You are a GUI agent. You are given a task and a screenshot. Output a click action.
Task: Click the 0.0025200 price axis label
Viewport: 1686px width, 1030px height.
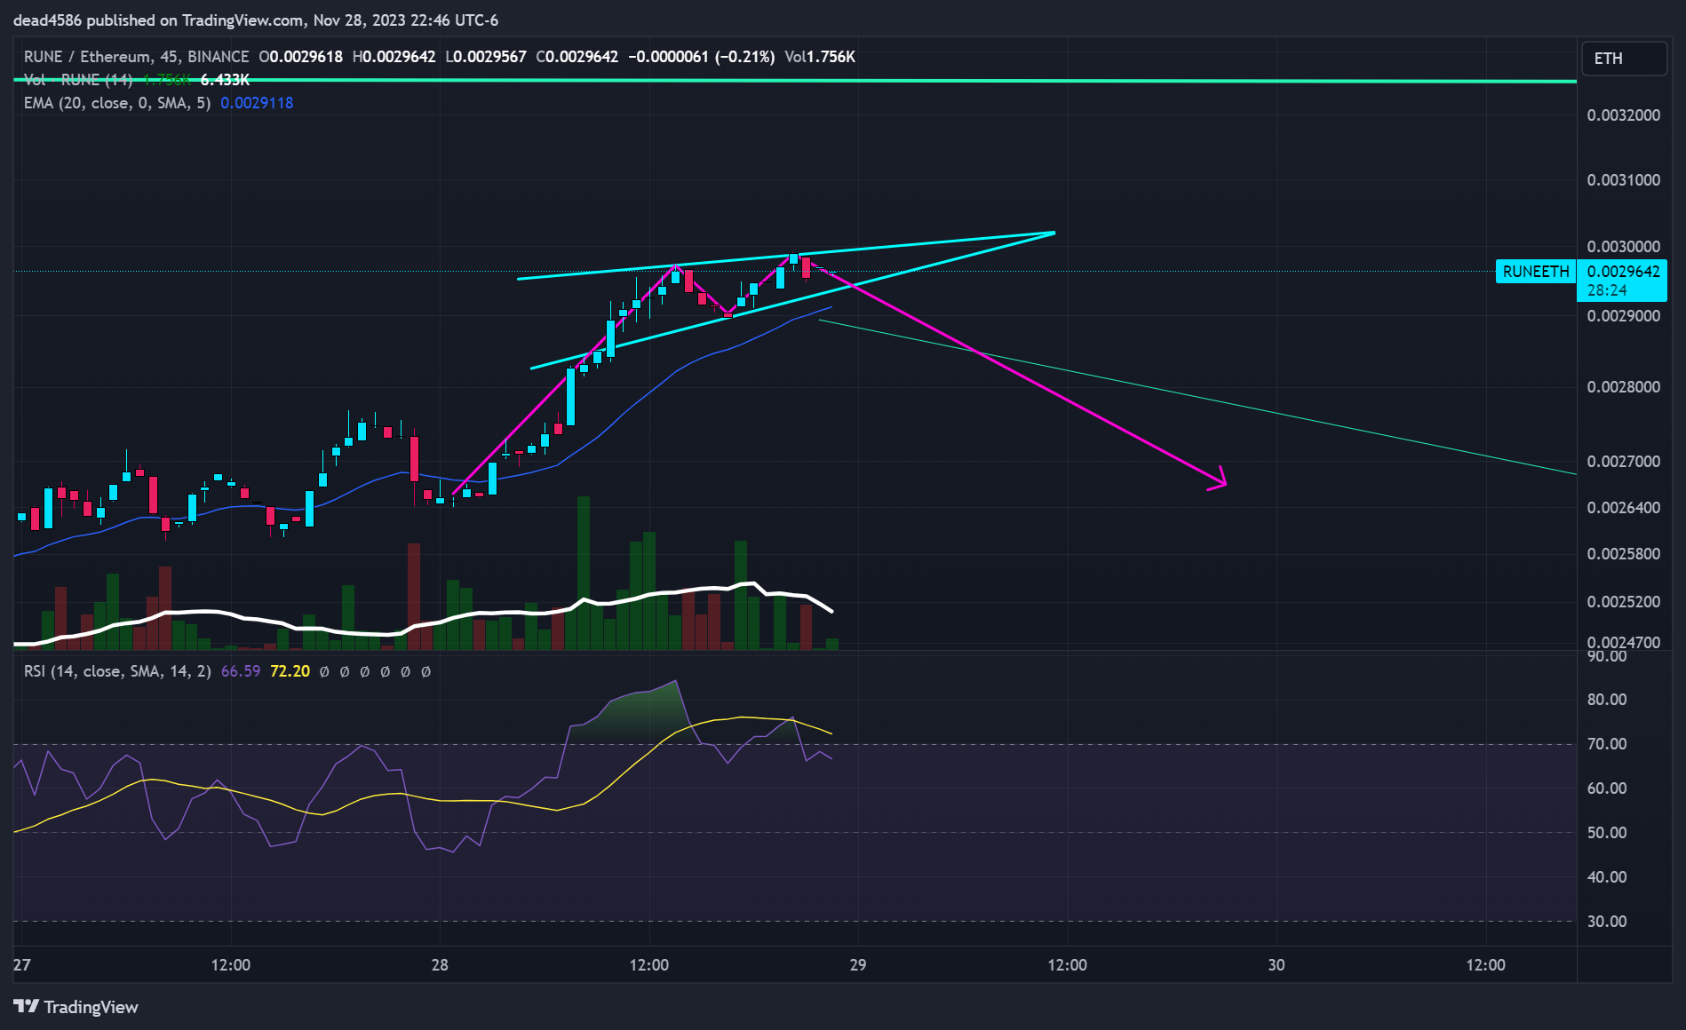pos(1624,602)
